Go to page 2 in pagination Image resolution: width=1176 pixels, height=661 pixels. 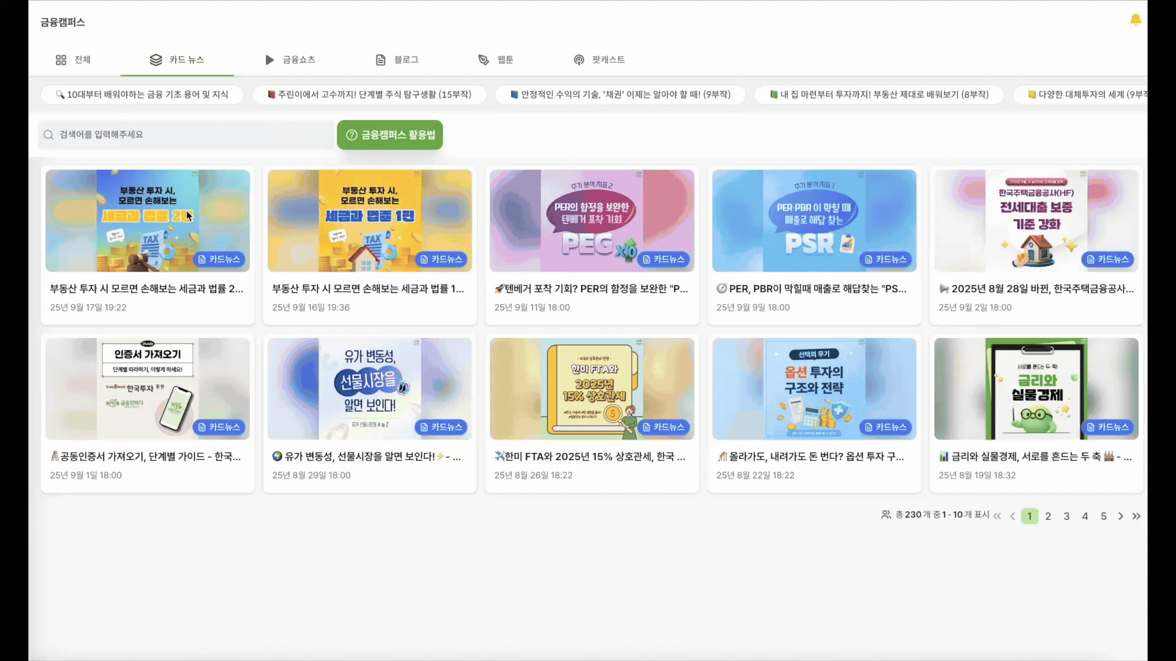click(1048, 516)
